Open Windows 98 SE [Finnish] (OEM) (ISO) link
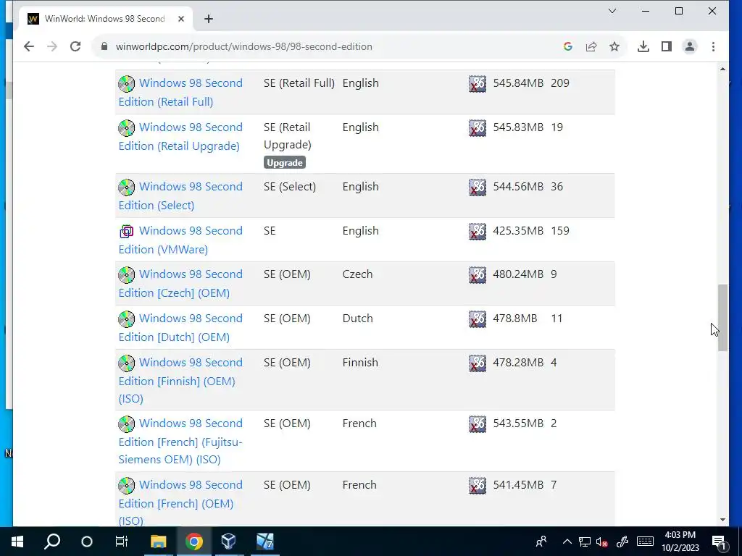 (x=180, y=380)
